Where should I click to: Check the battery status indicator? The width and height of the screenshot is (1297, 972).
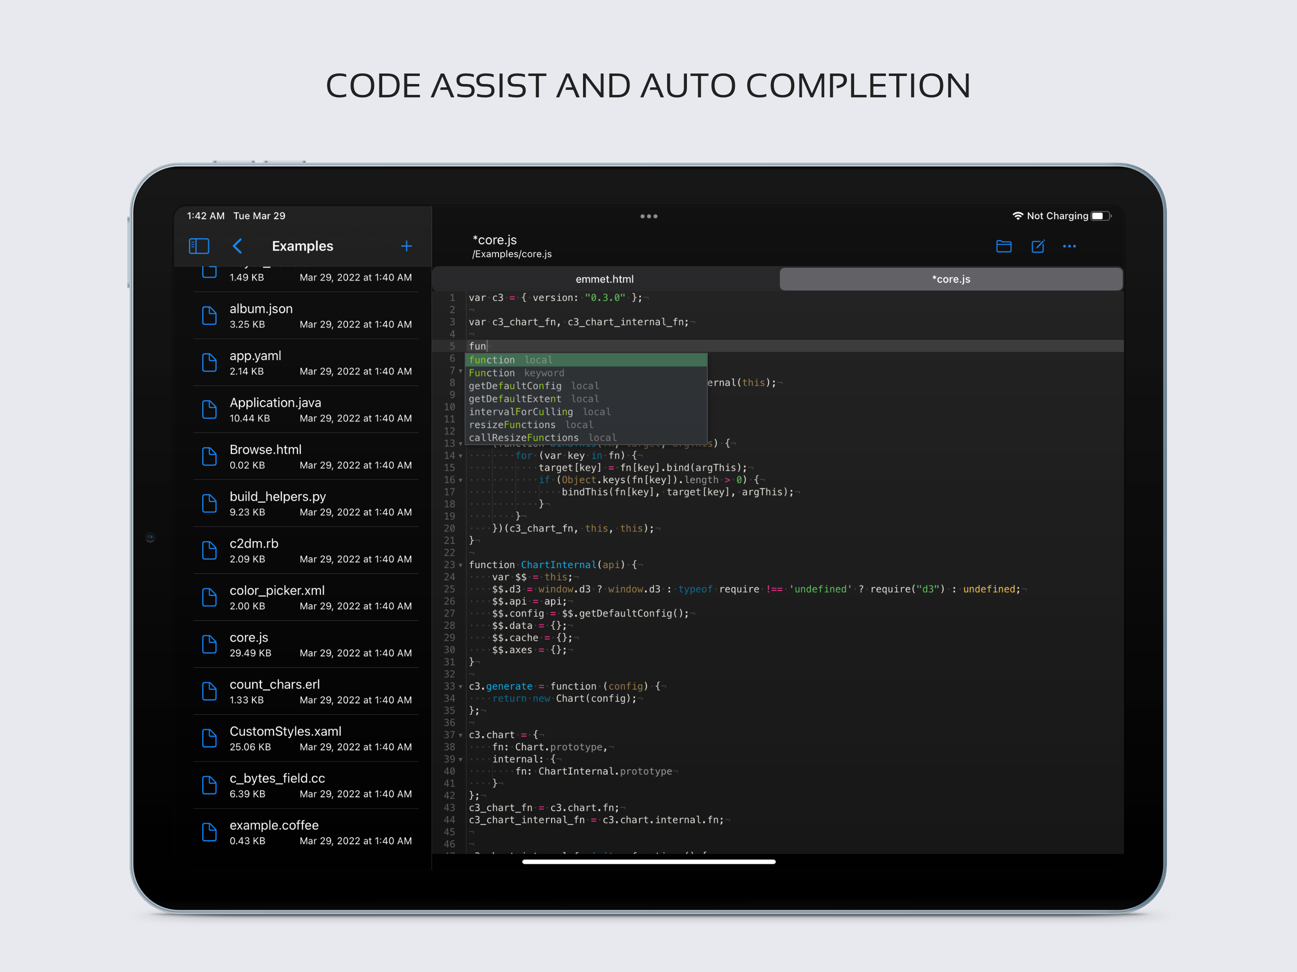point(1100,216)
